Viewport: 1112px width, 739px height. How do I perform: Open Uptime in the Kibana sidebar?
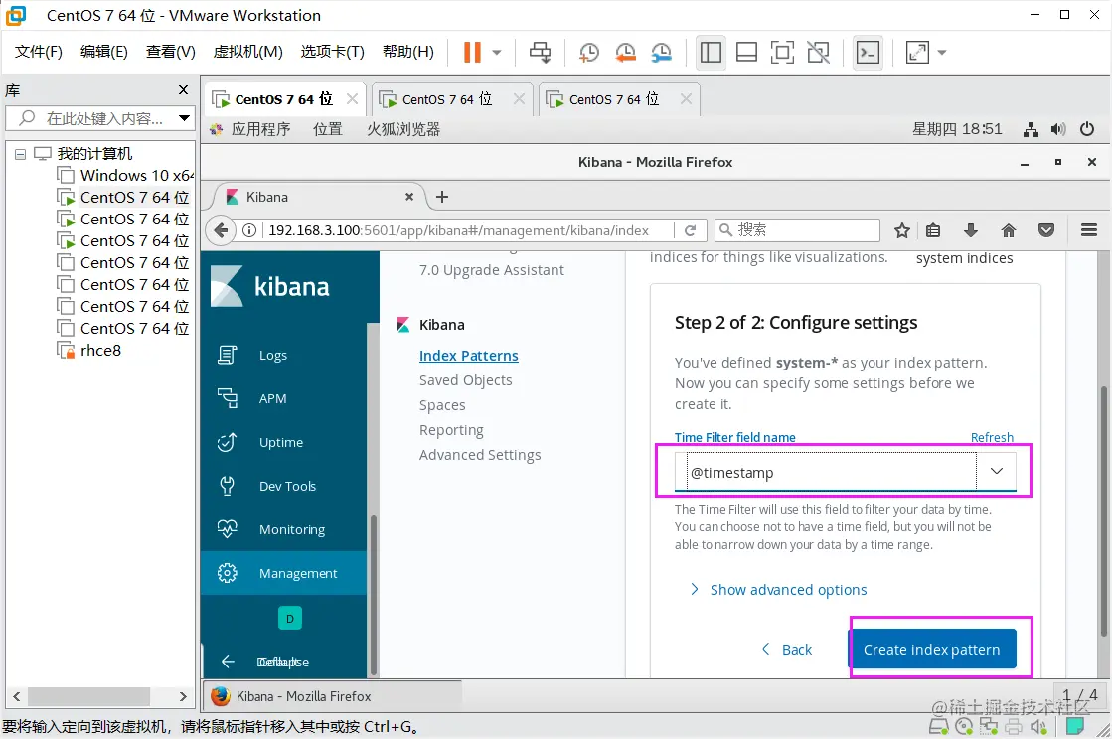point(283,443)
